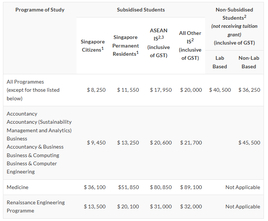Select the $ 36,250 non-lab fee
268x221 pixels.
coord(249,90)
